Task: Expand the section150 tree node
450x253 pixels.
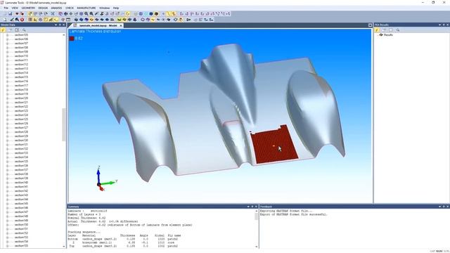Action: (7, 225)
